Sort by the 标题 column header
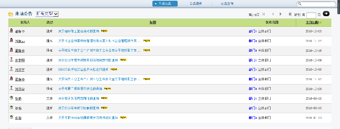The image size is (340, 129). pos(153,22)
